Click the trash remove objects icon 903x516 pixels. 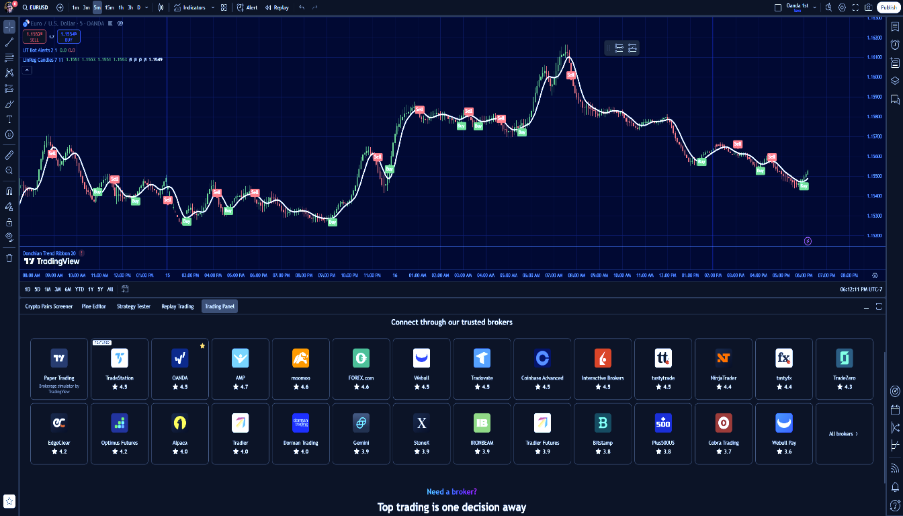(9, 257)
